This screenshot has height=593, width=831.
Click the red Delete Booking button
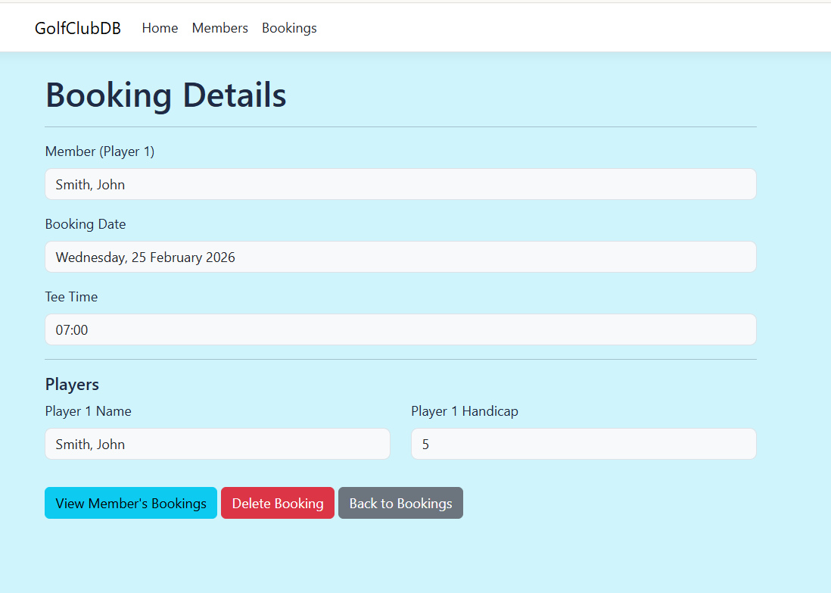(278, 503)
